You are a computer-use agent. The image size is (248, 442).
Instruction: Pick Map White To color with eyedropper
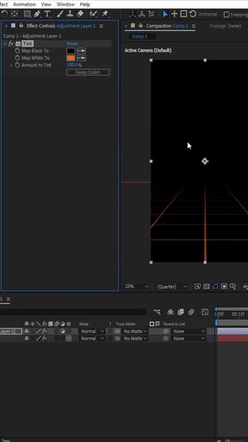pyautogui.click(x=81, y=58)
